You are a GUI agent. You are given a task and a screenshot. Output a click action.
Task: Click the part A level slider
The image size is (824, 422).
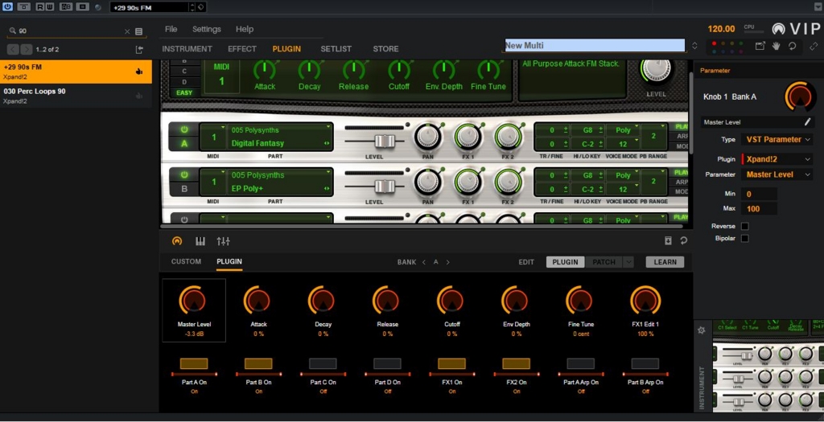(384, 141)
